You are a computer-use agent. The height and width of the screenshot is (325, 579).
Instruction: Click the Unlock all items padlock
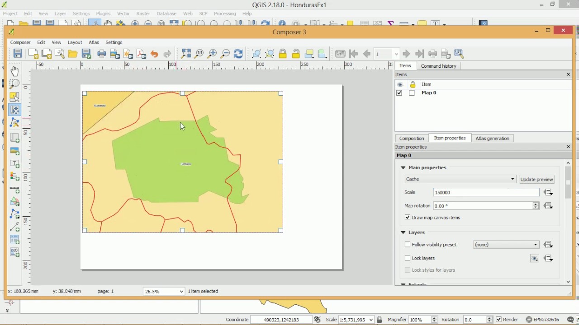click(296, 54)
